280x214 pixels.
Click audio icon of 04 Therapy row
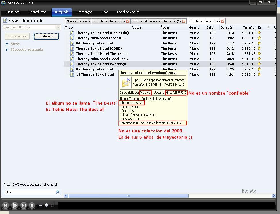[x=72, y=43]
